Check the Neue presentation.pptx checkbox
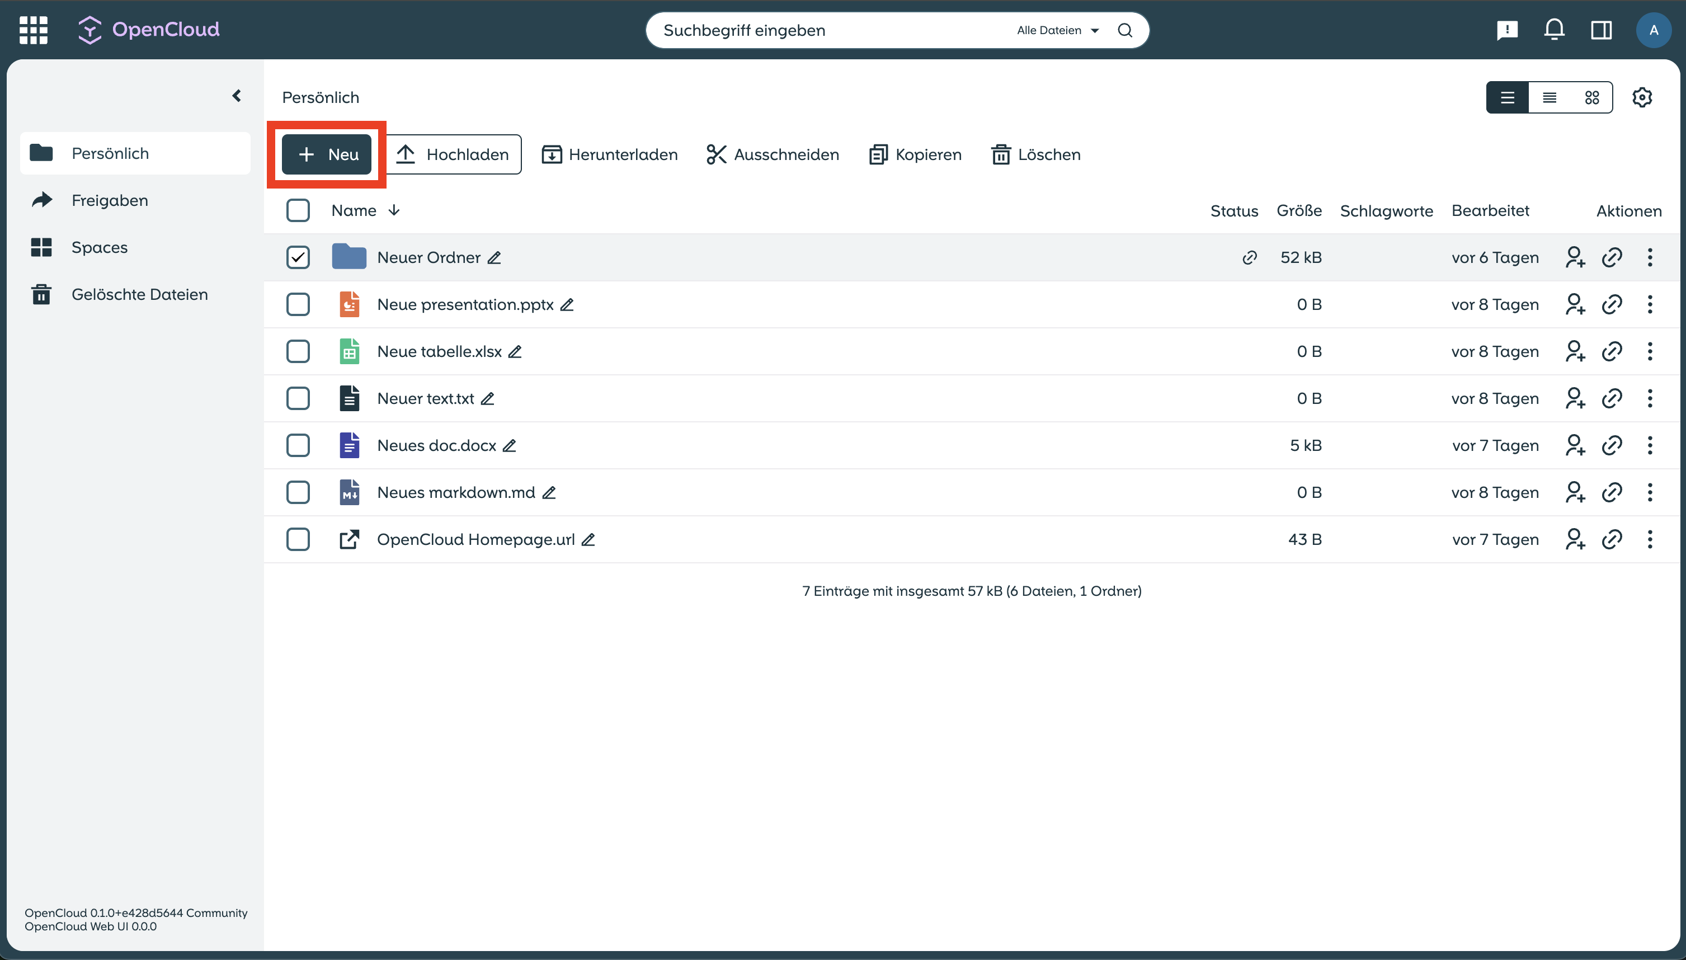1686x960 pixels. click(x=298, y=304)
